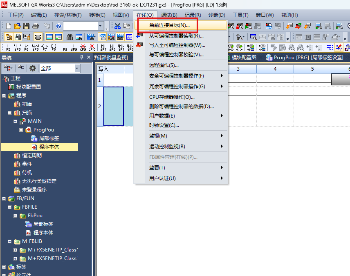Screen dimensions: 350x276
Task: Open the 编辑(E) menu
Action: point(39,15)
